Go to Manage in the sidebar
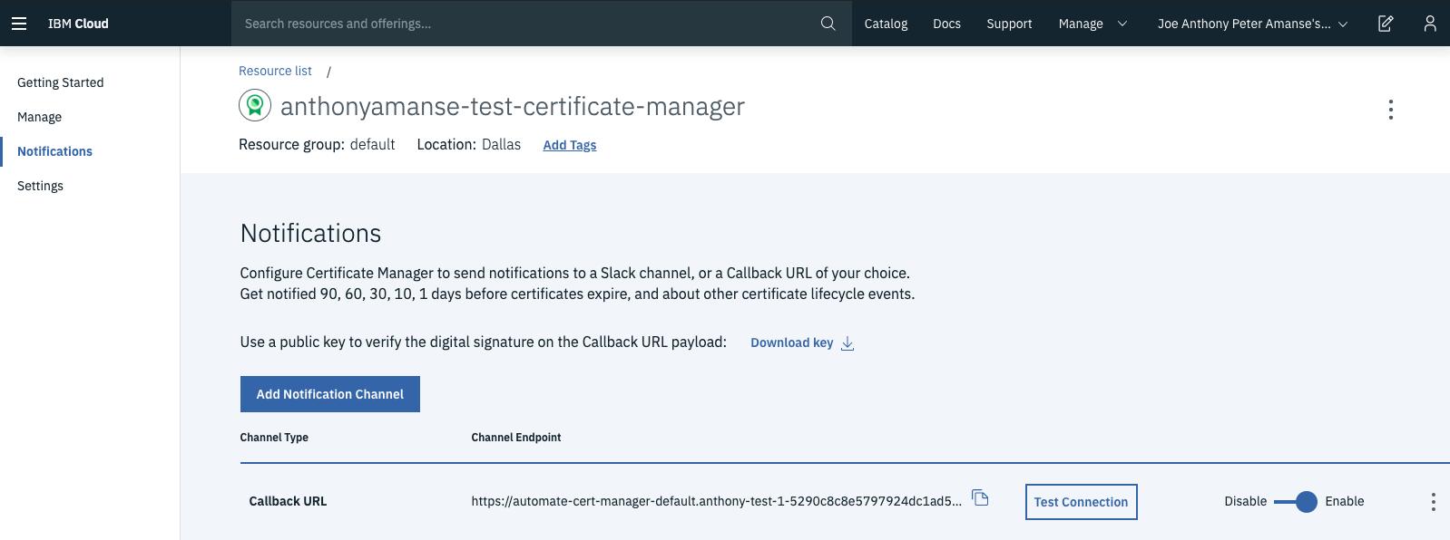 pyautogui.click(x=40, y=117)
